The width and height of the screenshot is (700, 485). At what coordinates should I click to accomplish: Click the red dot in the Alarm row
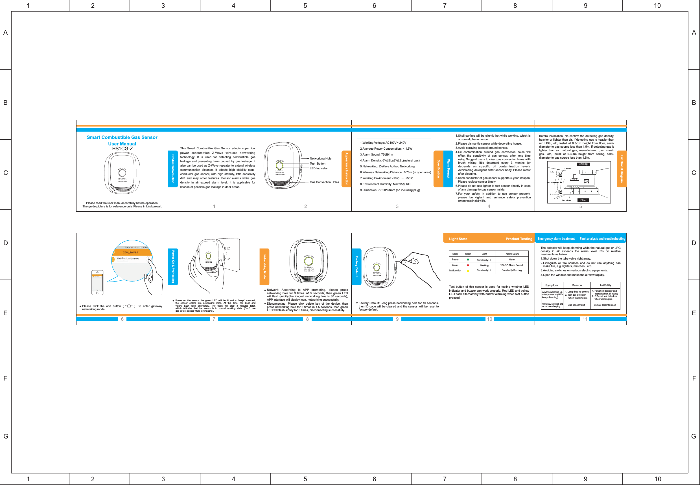click(468, 265)
